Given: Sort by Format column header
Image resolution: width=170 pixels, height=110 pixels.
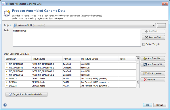Looking at the screenshot, I should (x=71, y=59).
